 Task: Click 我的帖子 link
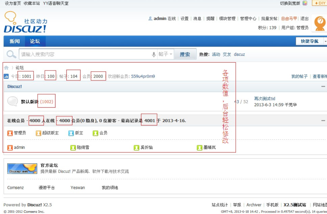299,77
